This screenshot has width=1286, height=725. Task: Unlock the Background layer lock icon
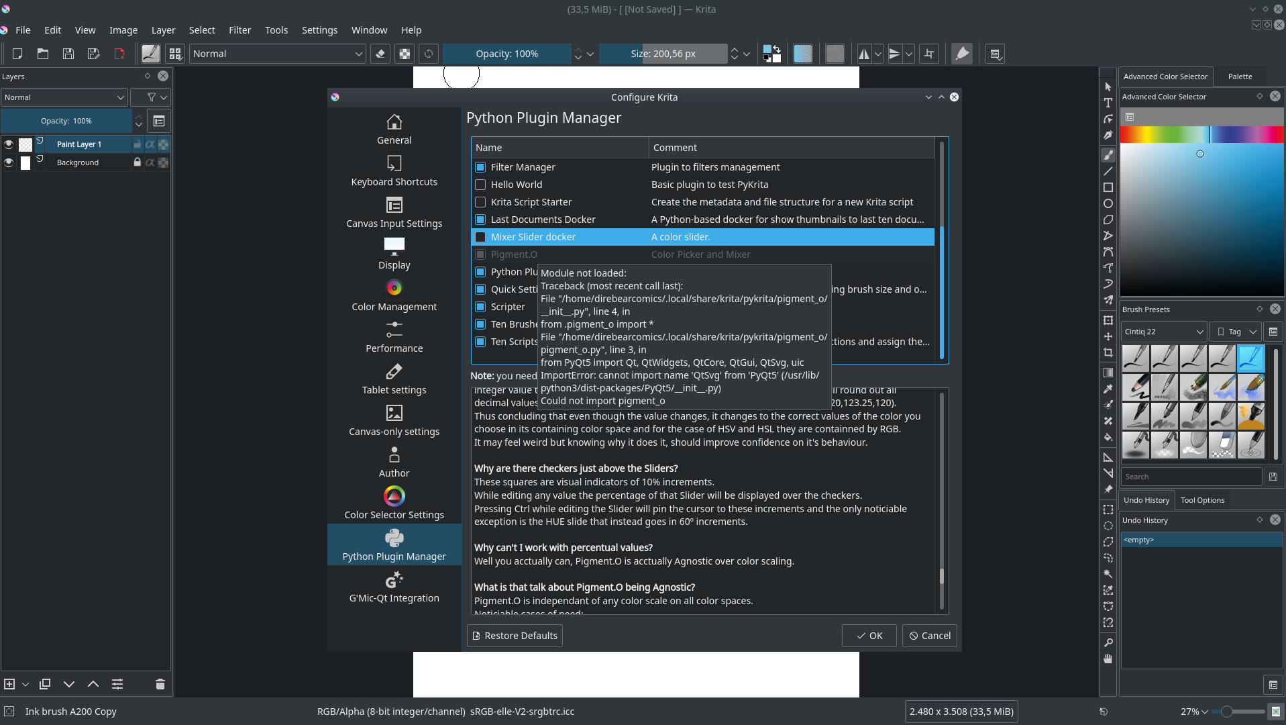(138, 162)
